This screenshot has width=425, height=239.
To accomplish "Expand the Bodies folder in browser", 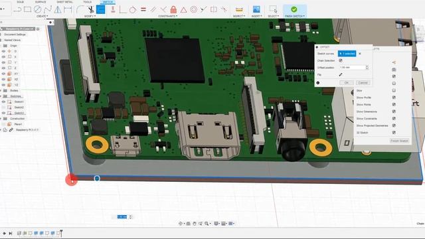I will 1,90.
